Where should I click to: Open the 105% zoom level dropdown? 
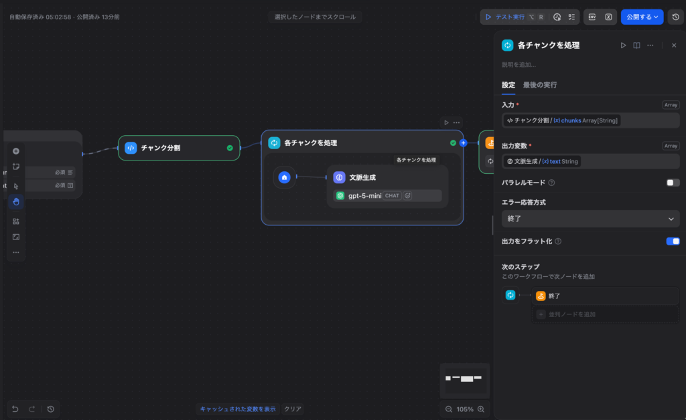coord(465,409)
